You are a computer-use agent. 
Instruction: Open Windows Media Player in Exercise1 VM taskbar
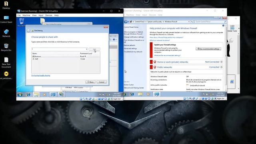click(x=148, y=94)
